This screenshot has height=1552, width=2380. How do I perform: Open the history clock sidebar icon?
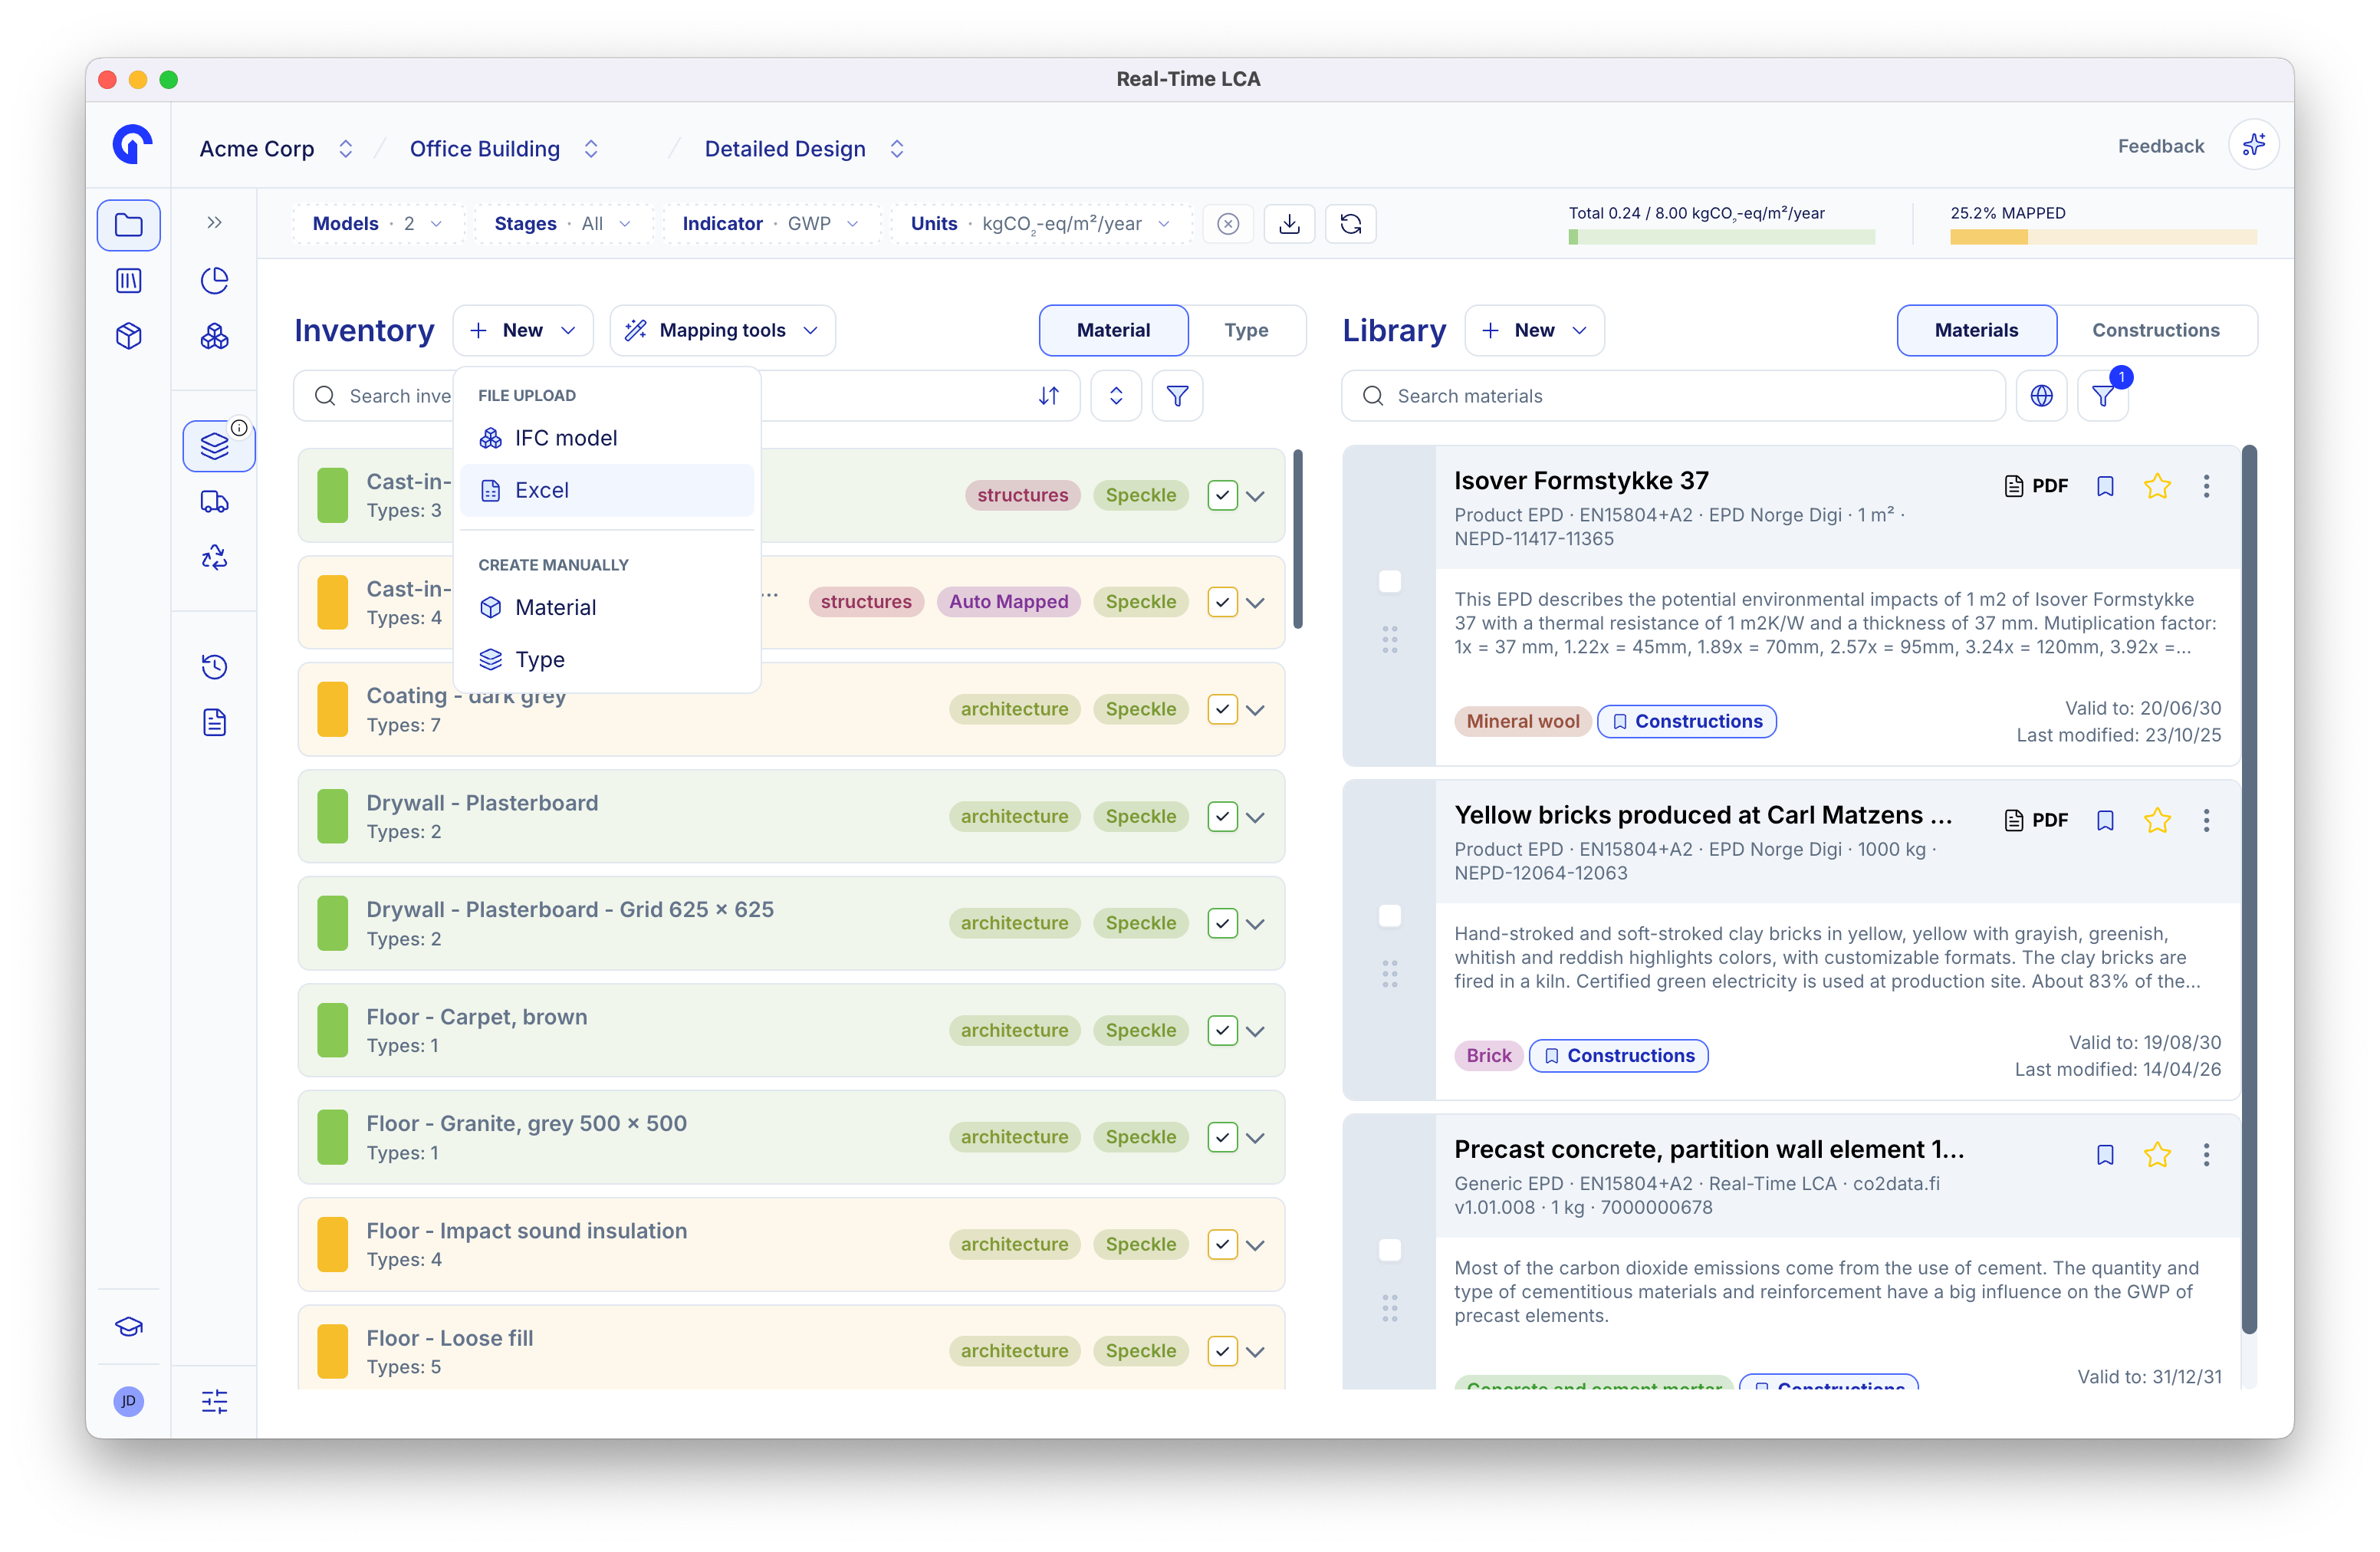[214, 667]
